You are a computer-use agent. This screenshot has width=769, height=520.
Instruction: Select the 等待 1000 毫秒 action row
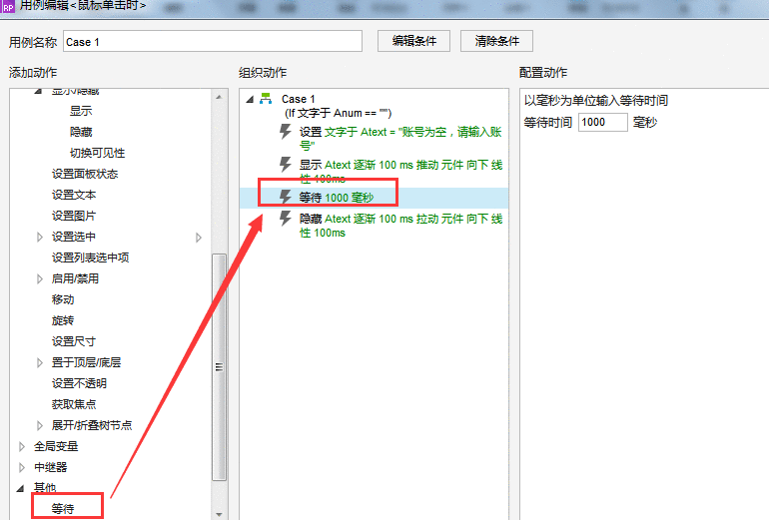(x=374, y=198)
